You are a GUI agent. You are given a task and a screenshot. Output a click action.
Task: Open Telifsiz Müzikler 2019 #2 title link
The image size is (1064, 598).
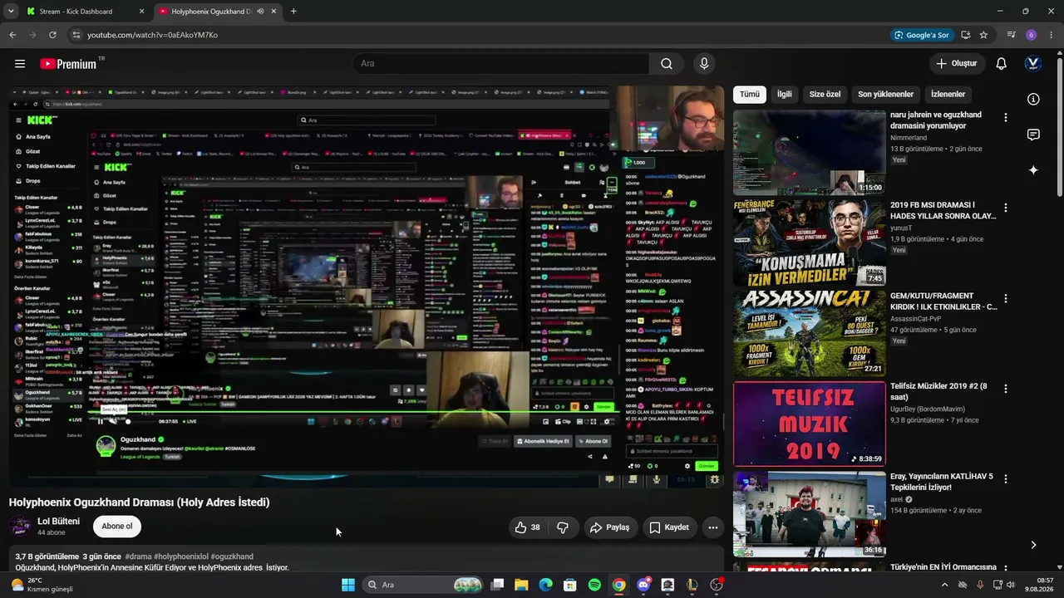tap(939, 392)
